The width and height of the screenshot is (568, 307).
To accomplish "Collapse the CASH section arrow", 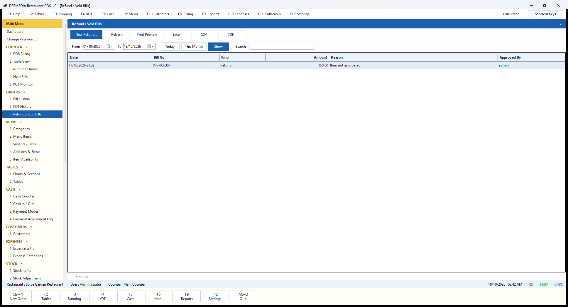I will tap(20, 190).
